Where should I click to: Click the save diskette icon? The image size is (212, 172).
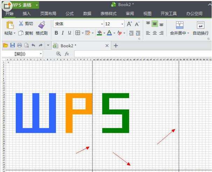[x=13, y=45]
